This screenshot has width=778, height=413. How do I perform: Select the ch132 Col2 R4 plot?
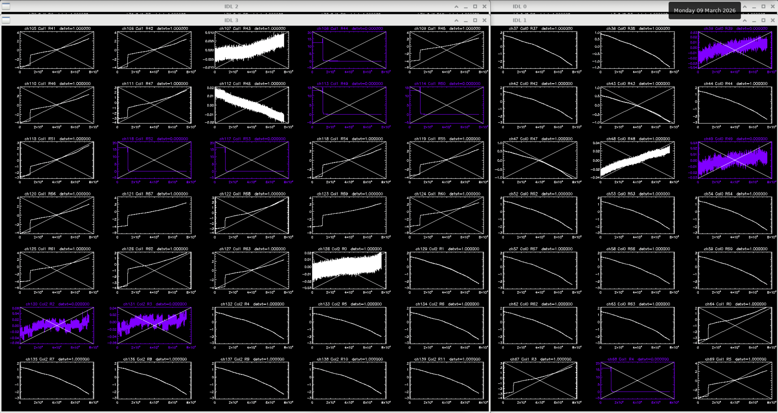point(251,326)
